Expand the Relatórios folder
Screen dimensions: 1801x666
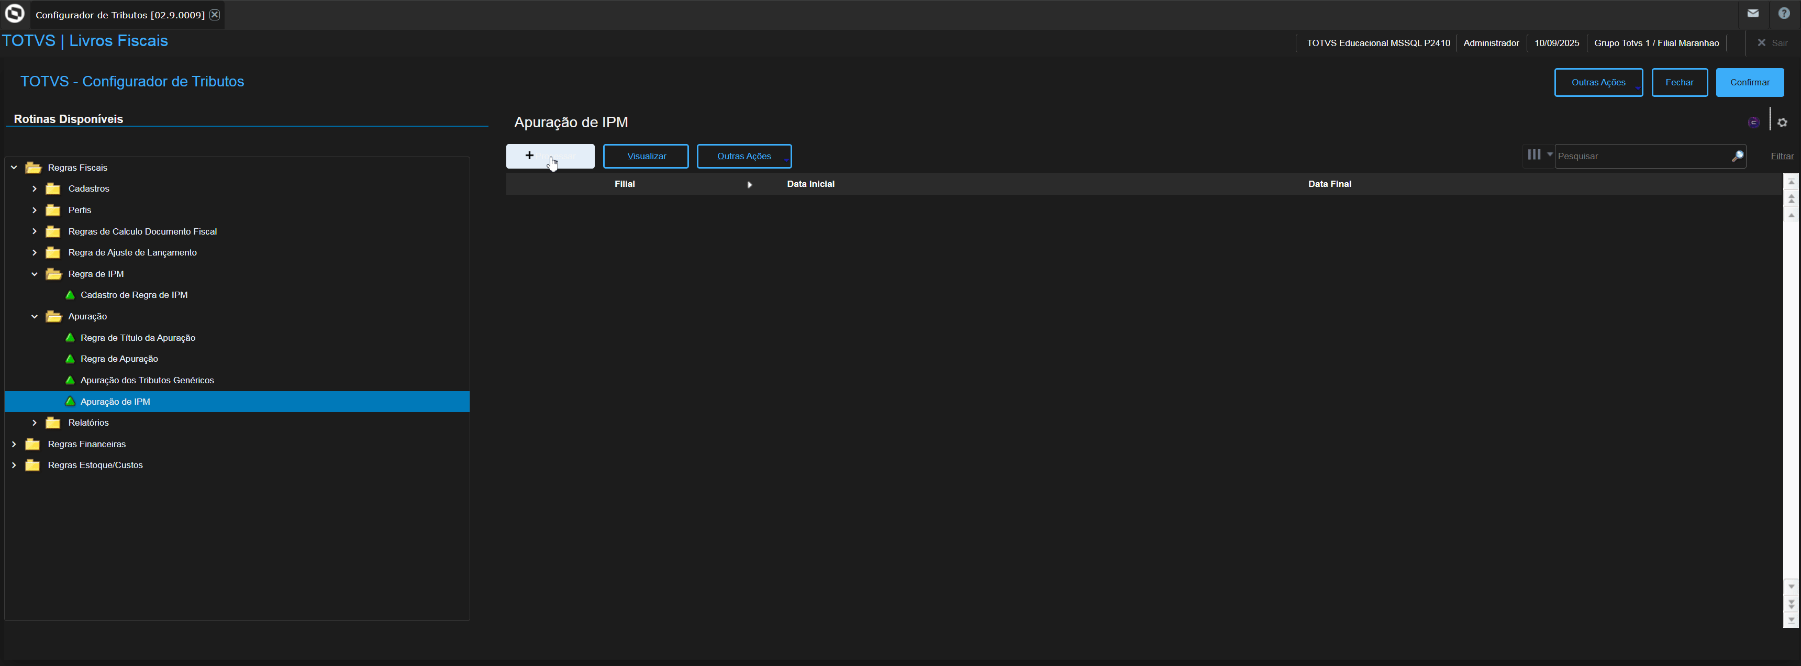(x=34, y=423)
